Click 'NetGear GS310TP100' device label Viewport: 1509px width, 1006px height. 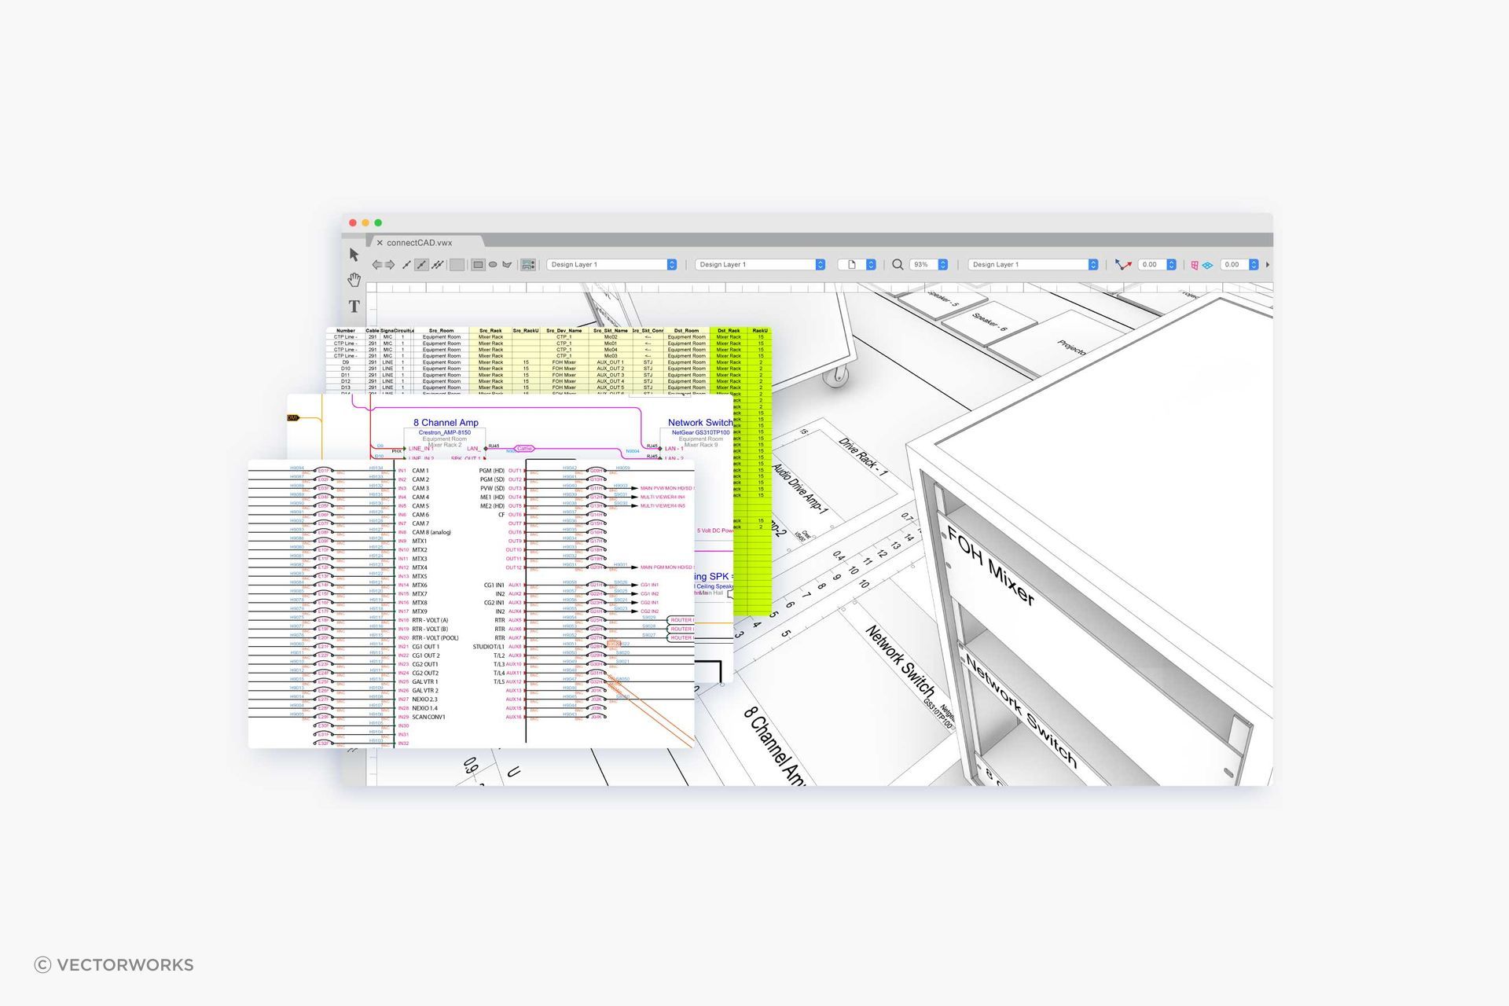(700, 432)
